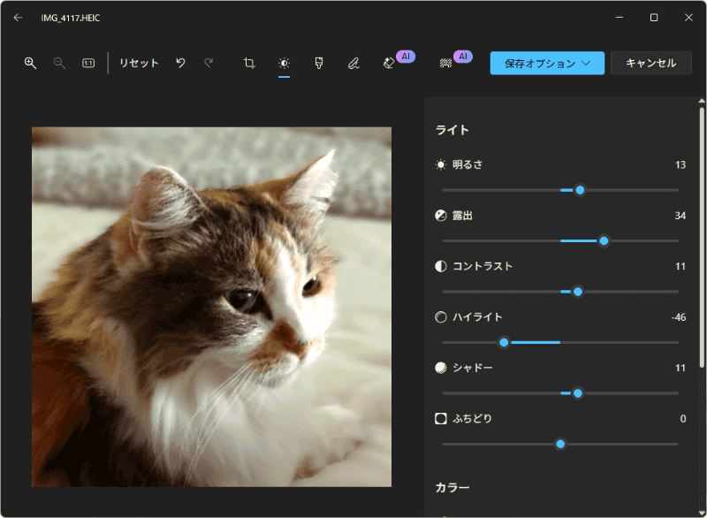Screen dimensions: 707x518
Task: Click the cat photo preview
Action: (210, 307)
